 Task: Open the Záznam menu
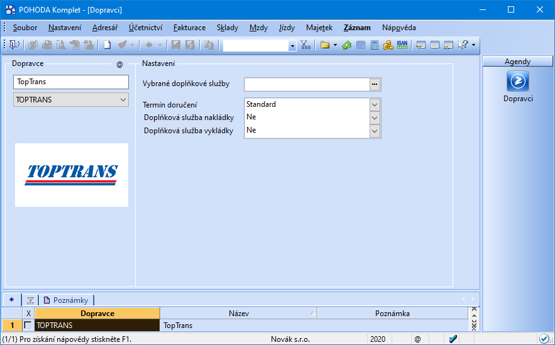357,28
